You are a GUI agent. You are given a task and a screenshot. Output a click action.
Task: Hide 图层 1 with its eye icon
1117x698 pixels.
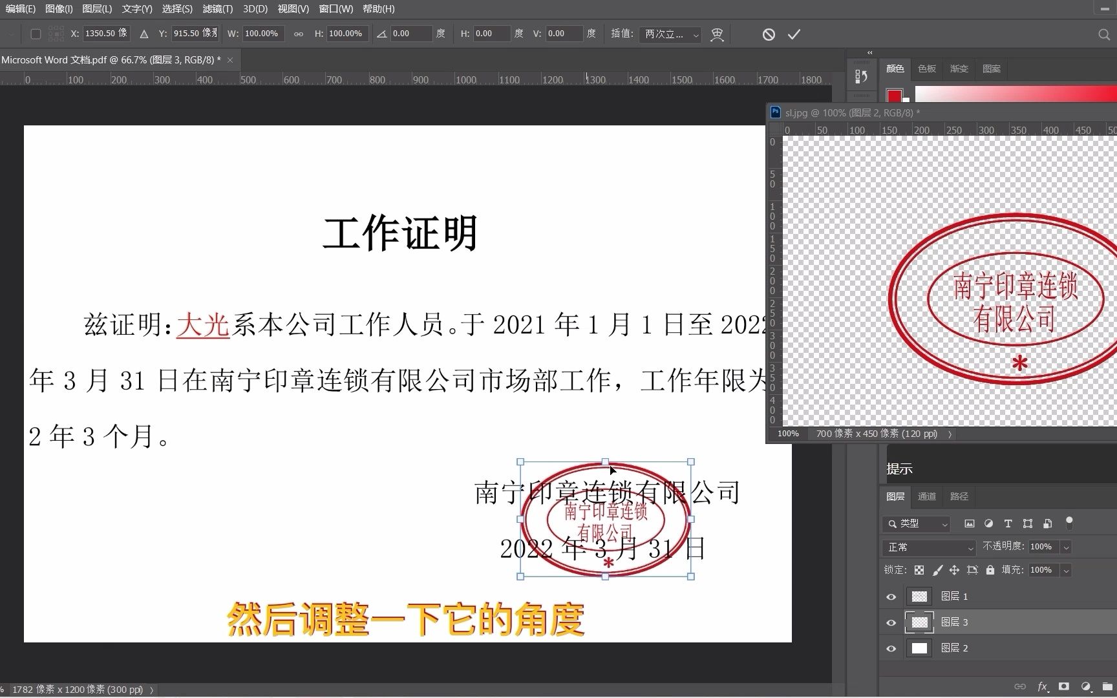point(891,597)
